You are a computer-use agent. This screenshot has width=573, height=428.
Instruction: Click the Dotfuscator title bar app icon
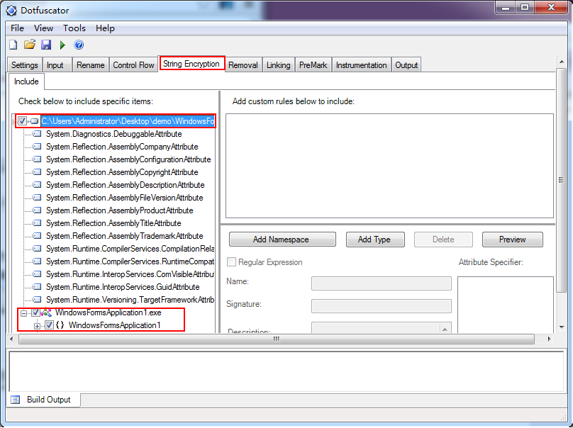pyautogui.click(x=11, y=11)
